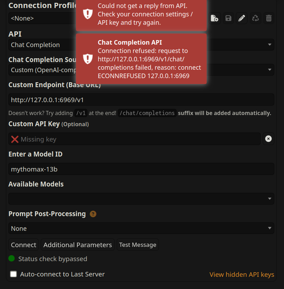Reload profile using the recycle icon

255,18
